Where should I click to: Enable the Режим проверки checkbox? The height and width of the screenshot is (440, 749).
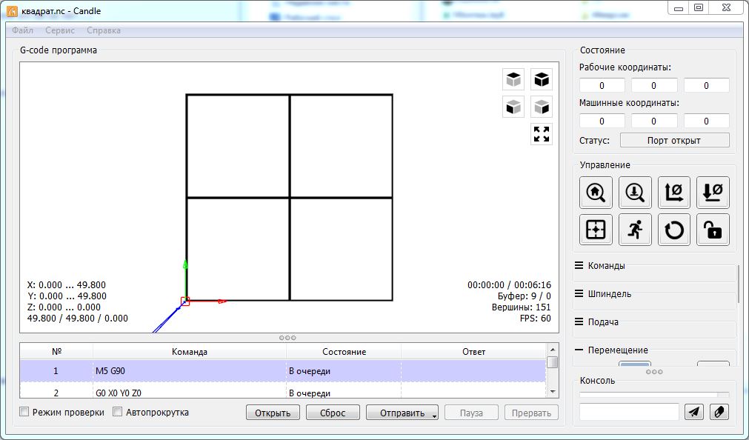[24, 412]
